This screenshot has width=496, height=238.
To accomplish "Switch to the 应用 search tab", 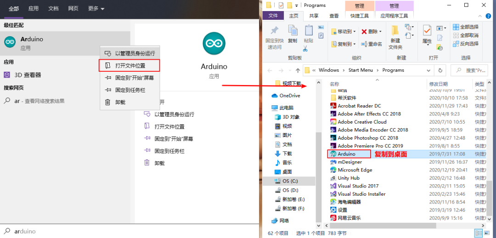I will (x=33, y=9).
